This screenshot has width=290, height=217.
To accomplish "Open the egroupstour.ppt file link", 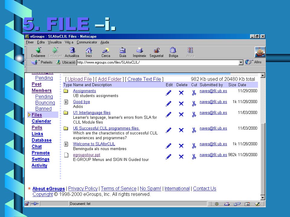I will (x=87, y=155).
